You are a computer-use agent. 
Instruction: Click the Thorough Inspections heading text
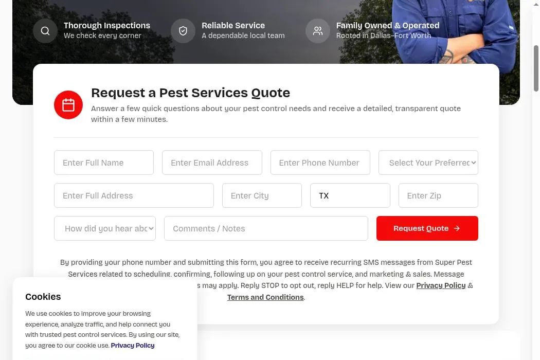(x=107, y=26)
